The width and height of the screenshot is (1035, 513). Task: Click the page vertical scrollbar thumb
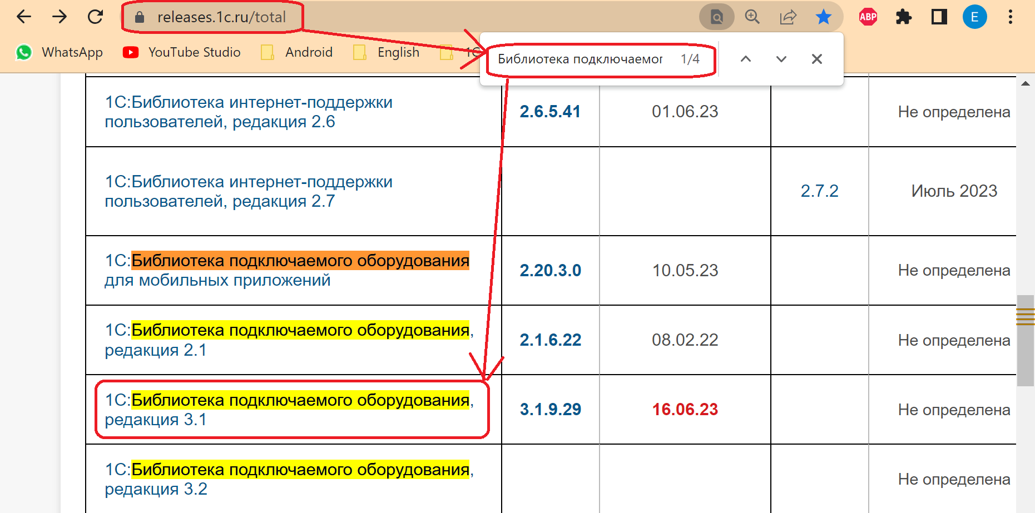click(x=1026, y=340)
